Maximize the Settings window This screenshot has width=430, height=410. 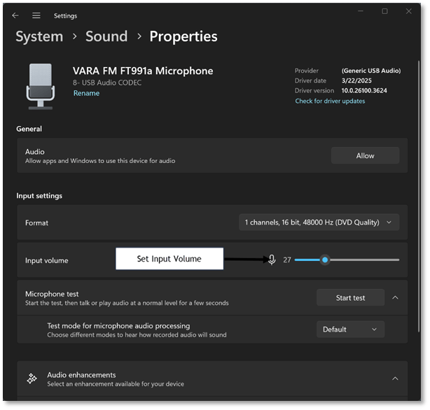pos(384,12)
